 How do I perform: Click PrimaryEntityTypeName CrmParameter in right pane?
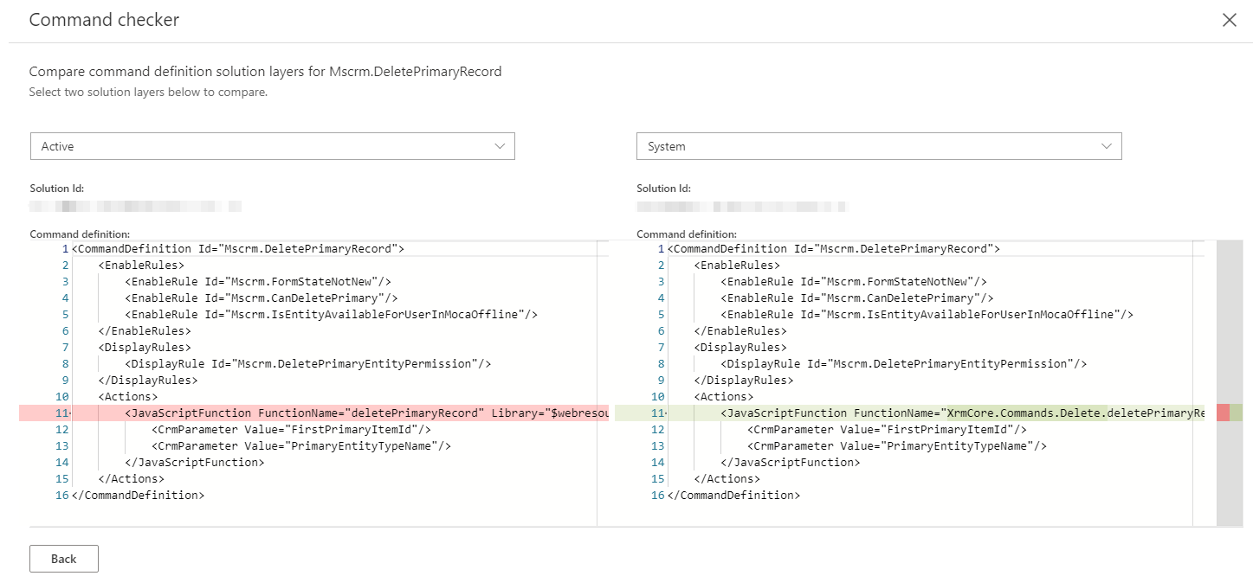(x=897, y=446)
